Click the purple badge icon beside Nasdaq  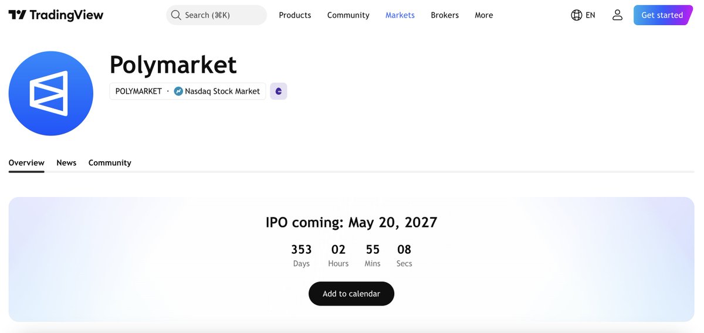click(x=279, y=91)
